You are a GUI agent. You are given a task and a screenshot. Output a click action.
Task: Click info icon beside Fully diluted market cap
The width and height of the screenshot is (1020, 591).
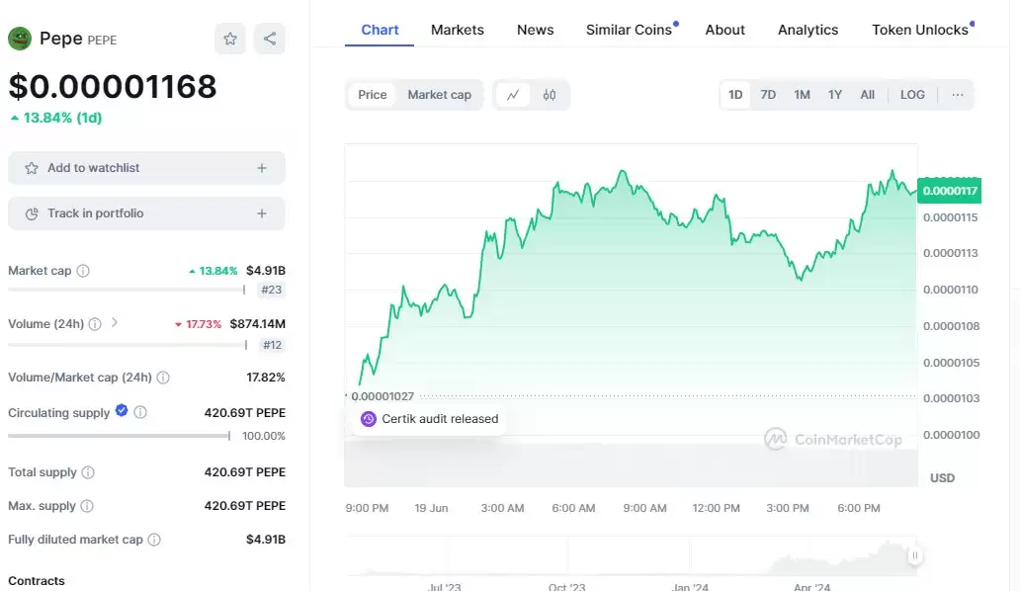point(154,540)
